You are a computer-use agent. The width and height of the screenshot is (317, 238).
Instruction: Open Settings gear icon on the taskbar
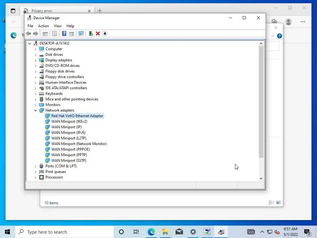(x=193, y=232)
